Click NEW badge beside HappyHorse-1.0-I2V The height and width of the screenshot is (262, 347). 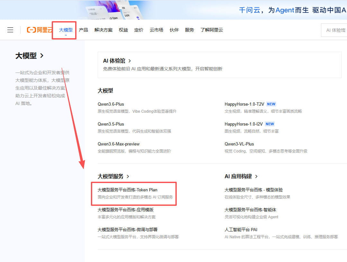(270, 124)
